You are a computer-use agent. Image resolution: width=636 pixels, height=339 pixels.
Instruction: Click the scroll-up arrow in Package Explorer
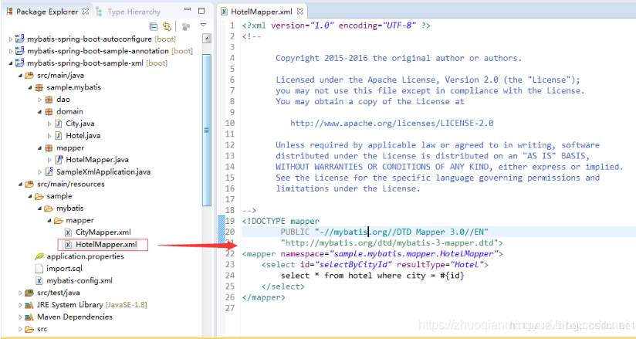(207, 39)
